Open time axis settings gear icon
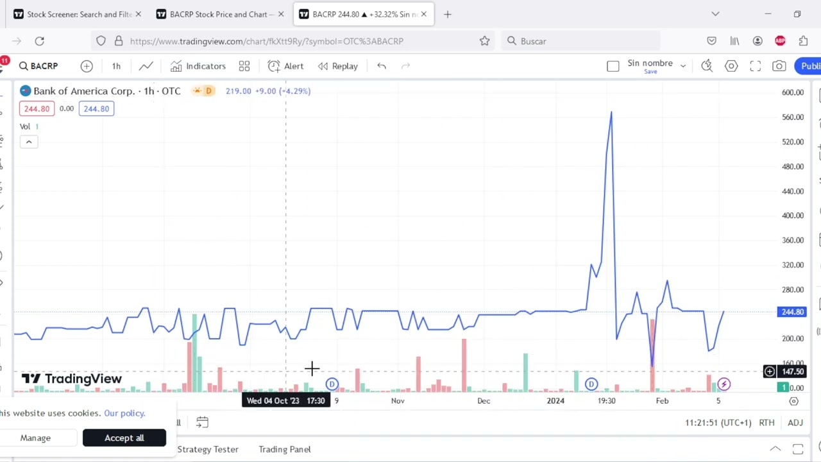Image resolution: width=821 pixels, height=462 pixels. coord(793,401)
